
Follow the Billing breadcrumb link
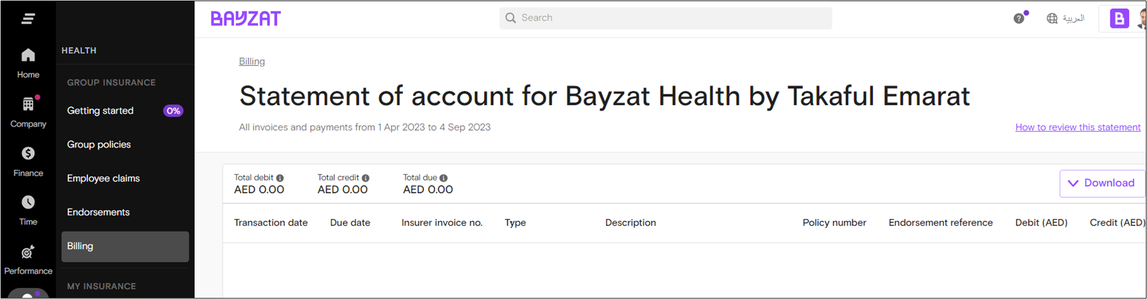pos(252,61)
